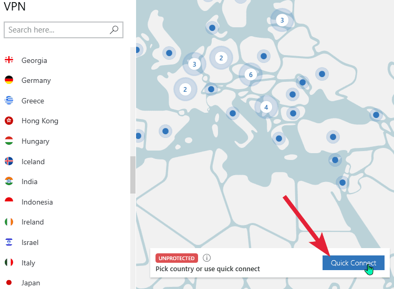Click the country list scrollbar thumb
The width and height of the screenshot is (394, 289).
(133, 175)
